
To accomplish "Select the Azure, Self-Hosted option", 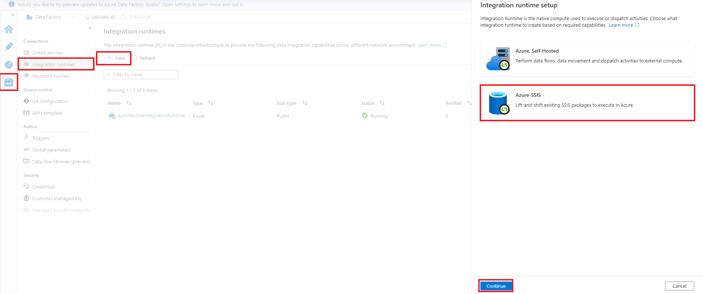I will pos(587,59).
